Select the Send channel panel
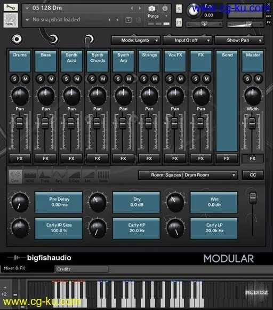Viewport: 273px width, 310px height. 227,101
